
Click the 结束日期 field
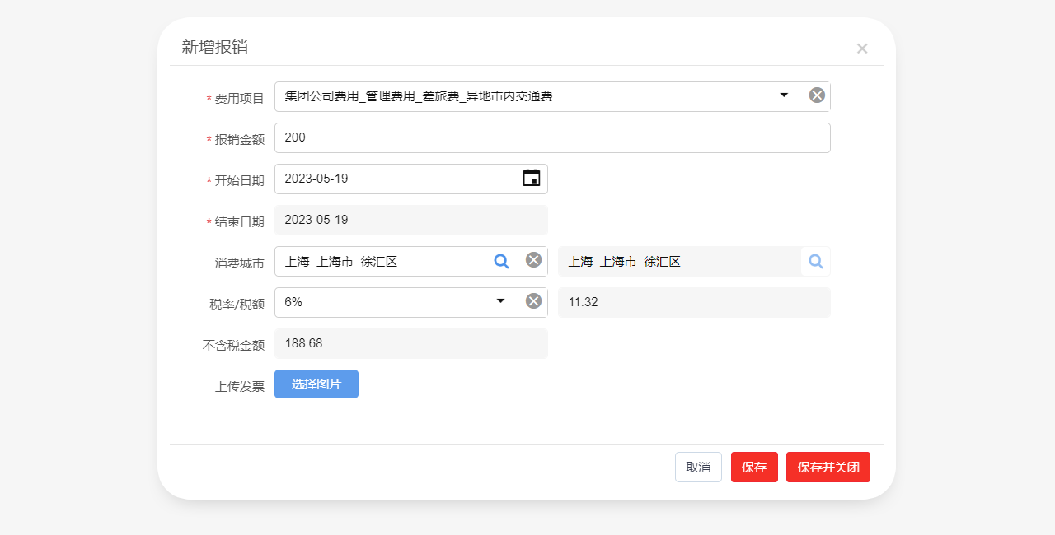pos(410,220)
